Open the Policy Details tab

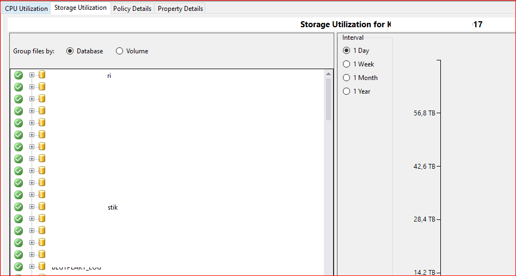[x=132, y=9]
